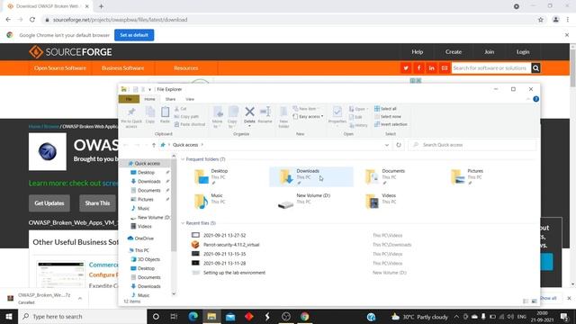Open the Easy access dropdown
Image resolution: width=576 pixels, height=324 pixels.
[308, 116]
